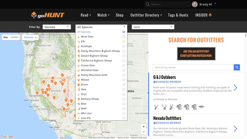Screen dimensions: 247x139
Task: Check the Antelope checkbox
Action: pos(124,46)
